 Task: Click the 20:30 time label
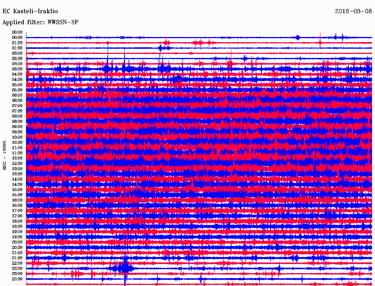(x=17, y=247)
